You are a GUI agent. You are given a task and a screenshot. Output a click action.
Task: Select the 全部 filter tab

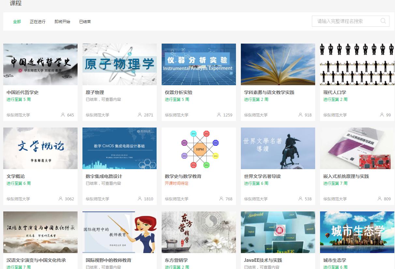tap(17, 21)
